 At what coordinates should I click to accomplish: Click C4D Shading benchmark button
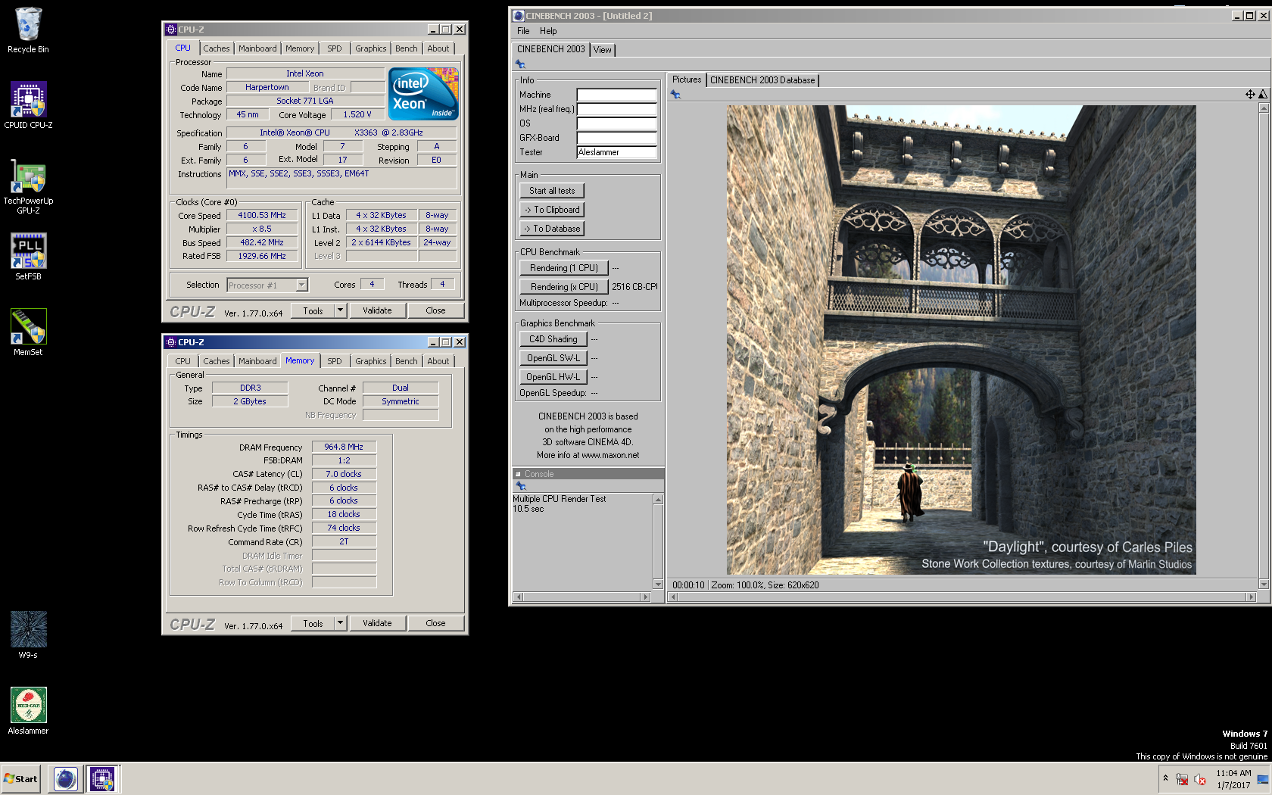(x=553, y=339)
